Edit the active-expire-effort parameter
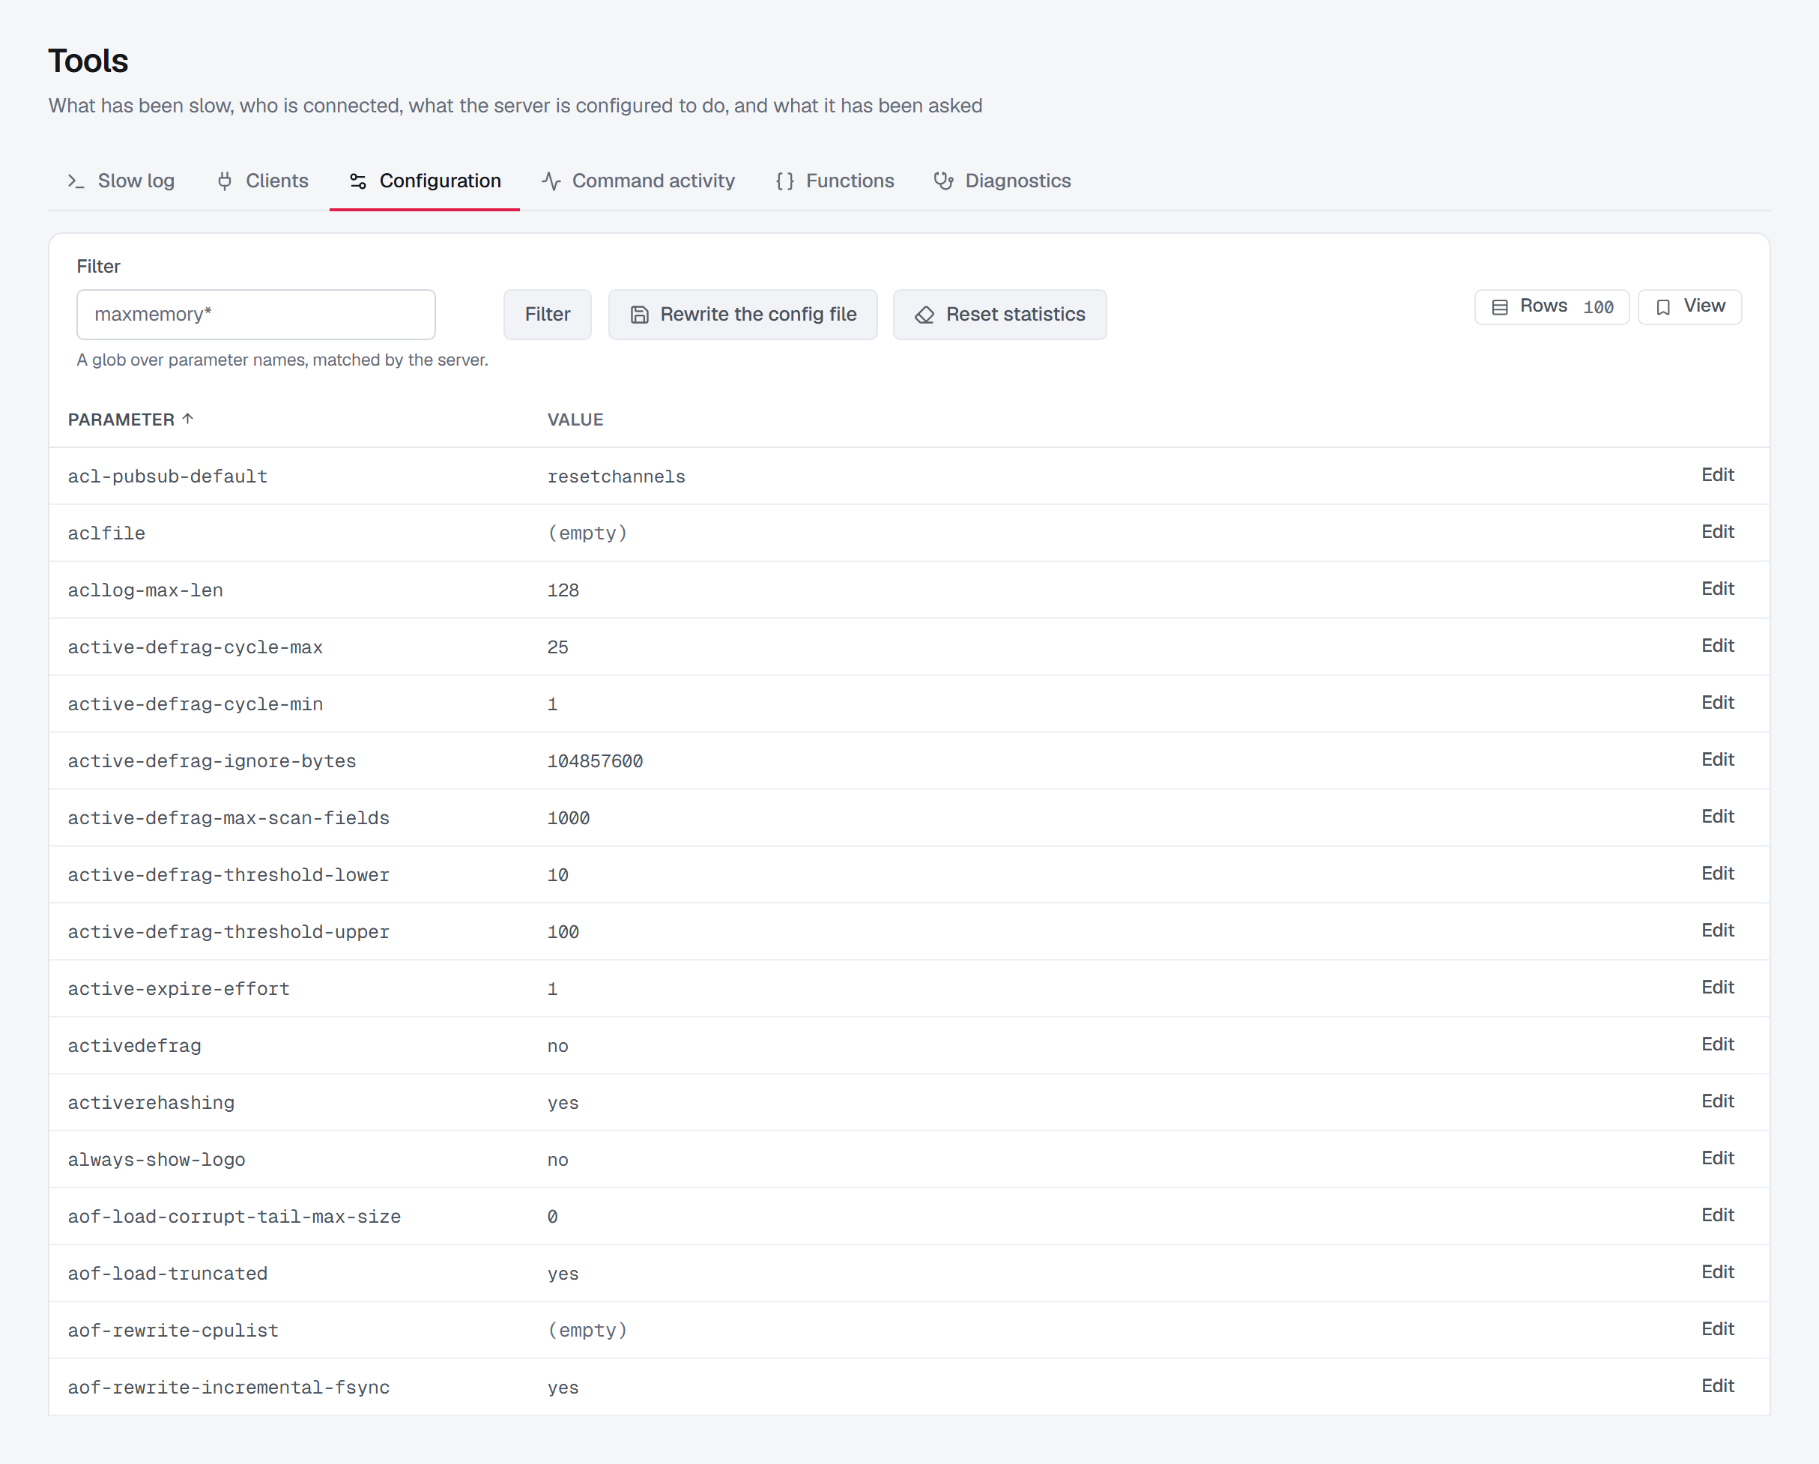Image resolution: width=1819 pixels, height=1464 pixels. click(x=1717, y=987)
